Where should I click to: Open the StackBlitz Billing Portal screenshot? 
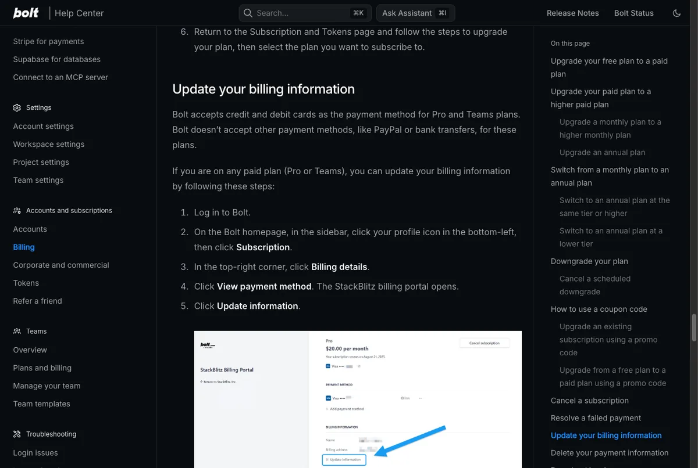[x=358, y=399]
